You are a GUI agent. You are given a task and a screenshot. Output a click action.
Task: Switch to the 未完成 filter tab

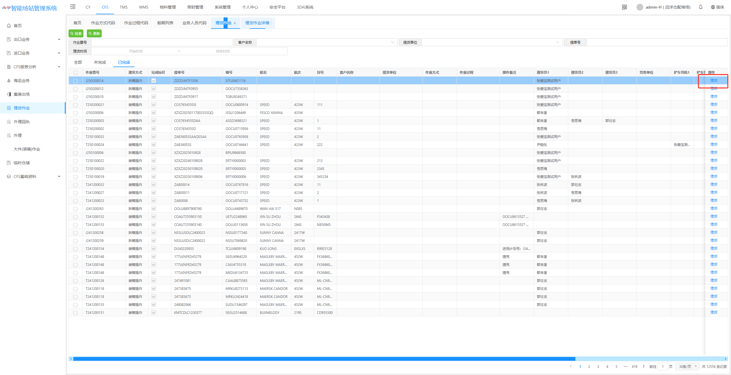[100, 62]
